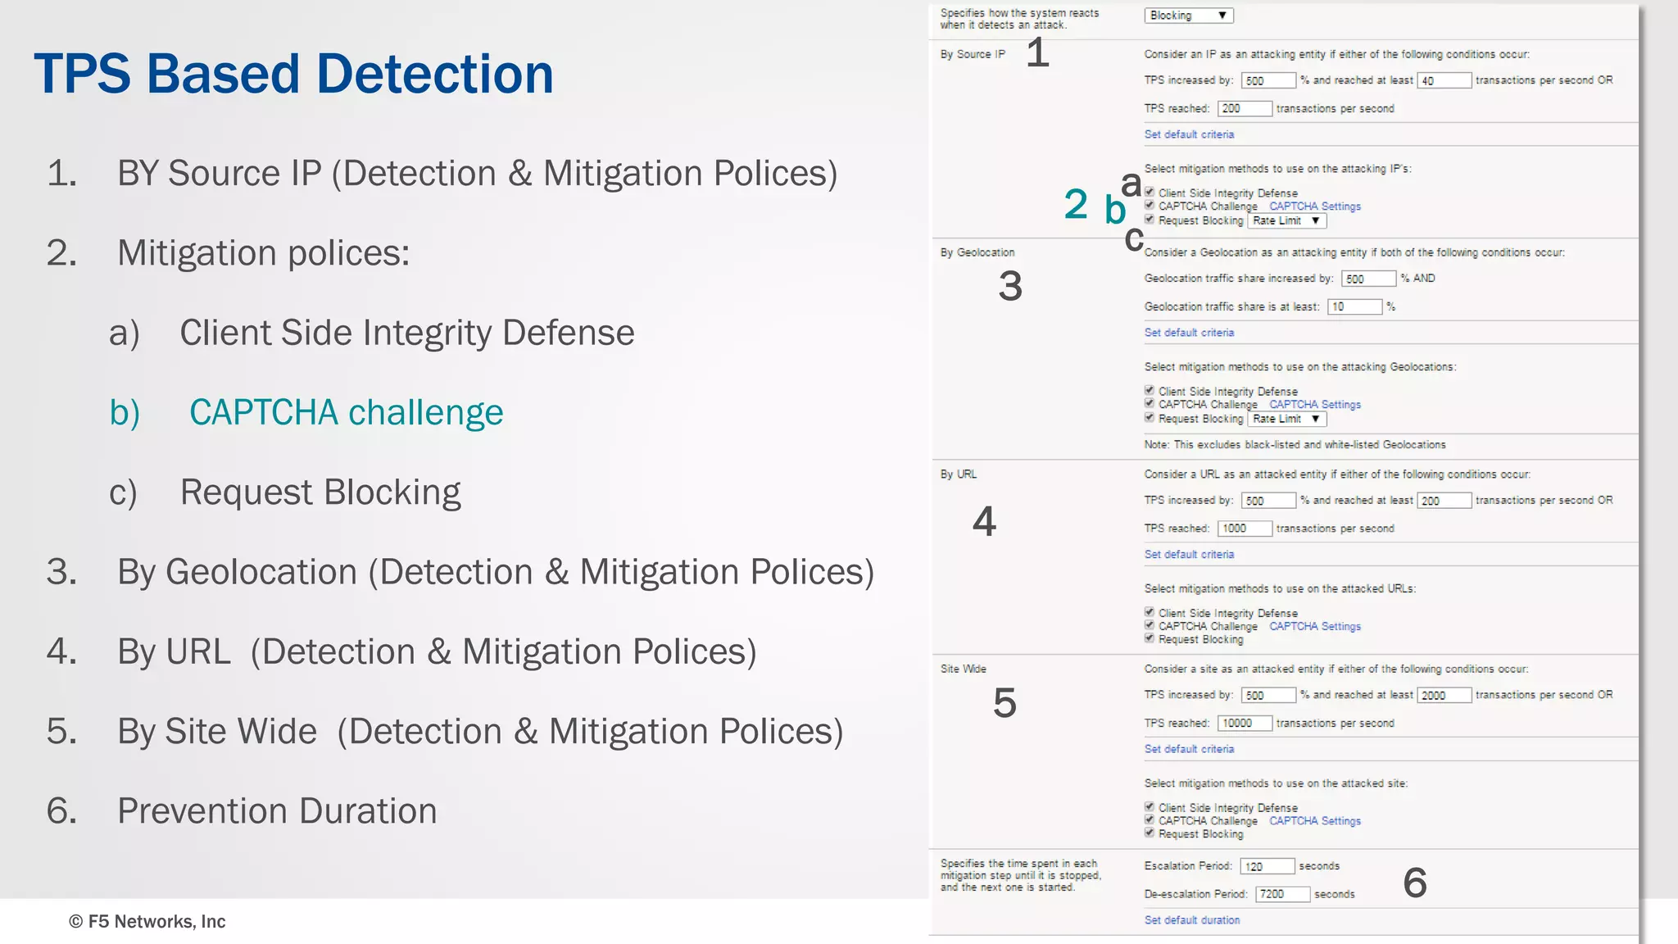Click Geolocation traffic share increased by field
This screenshot has width=1678, height=944.
click(1368, 279)
